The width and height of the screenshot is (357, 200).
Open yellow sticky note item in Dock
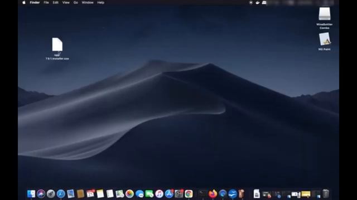[306, 194]
